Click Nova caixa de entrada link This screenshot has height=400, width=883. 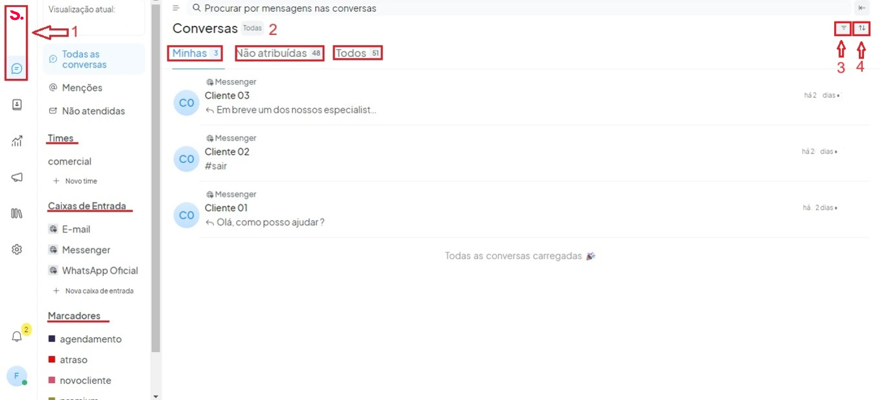99,291
